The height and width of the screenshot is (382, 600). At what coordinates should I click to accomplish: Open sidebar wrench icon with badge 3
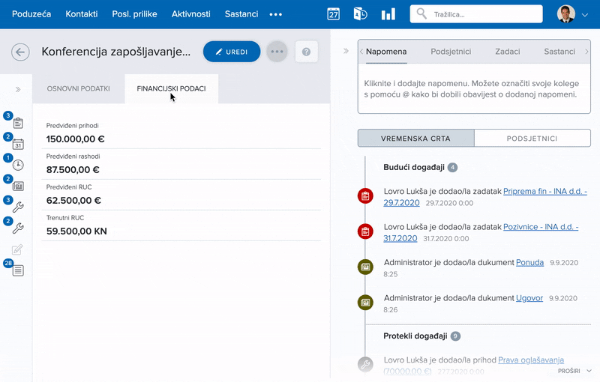click(18, 207)
